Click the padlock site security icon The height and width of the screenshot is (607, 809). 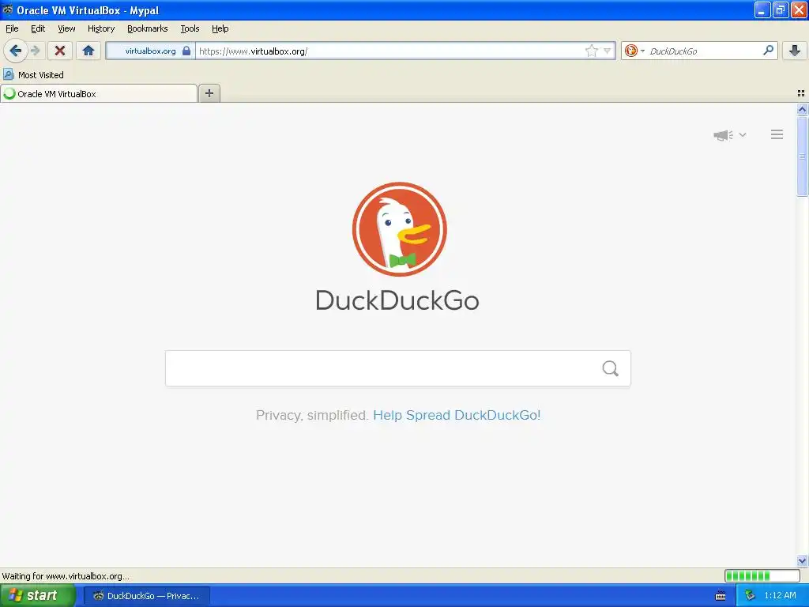186,51
